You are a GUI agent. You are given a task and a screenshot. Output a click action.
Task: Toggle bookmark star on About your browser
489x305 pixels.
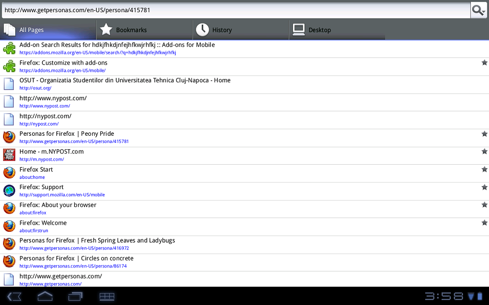(484, 205)
